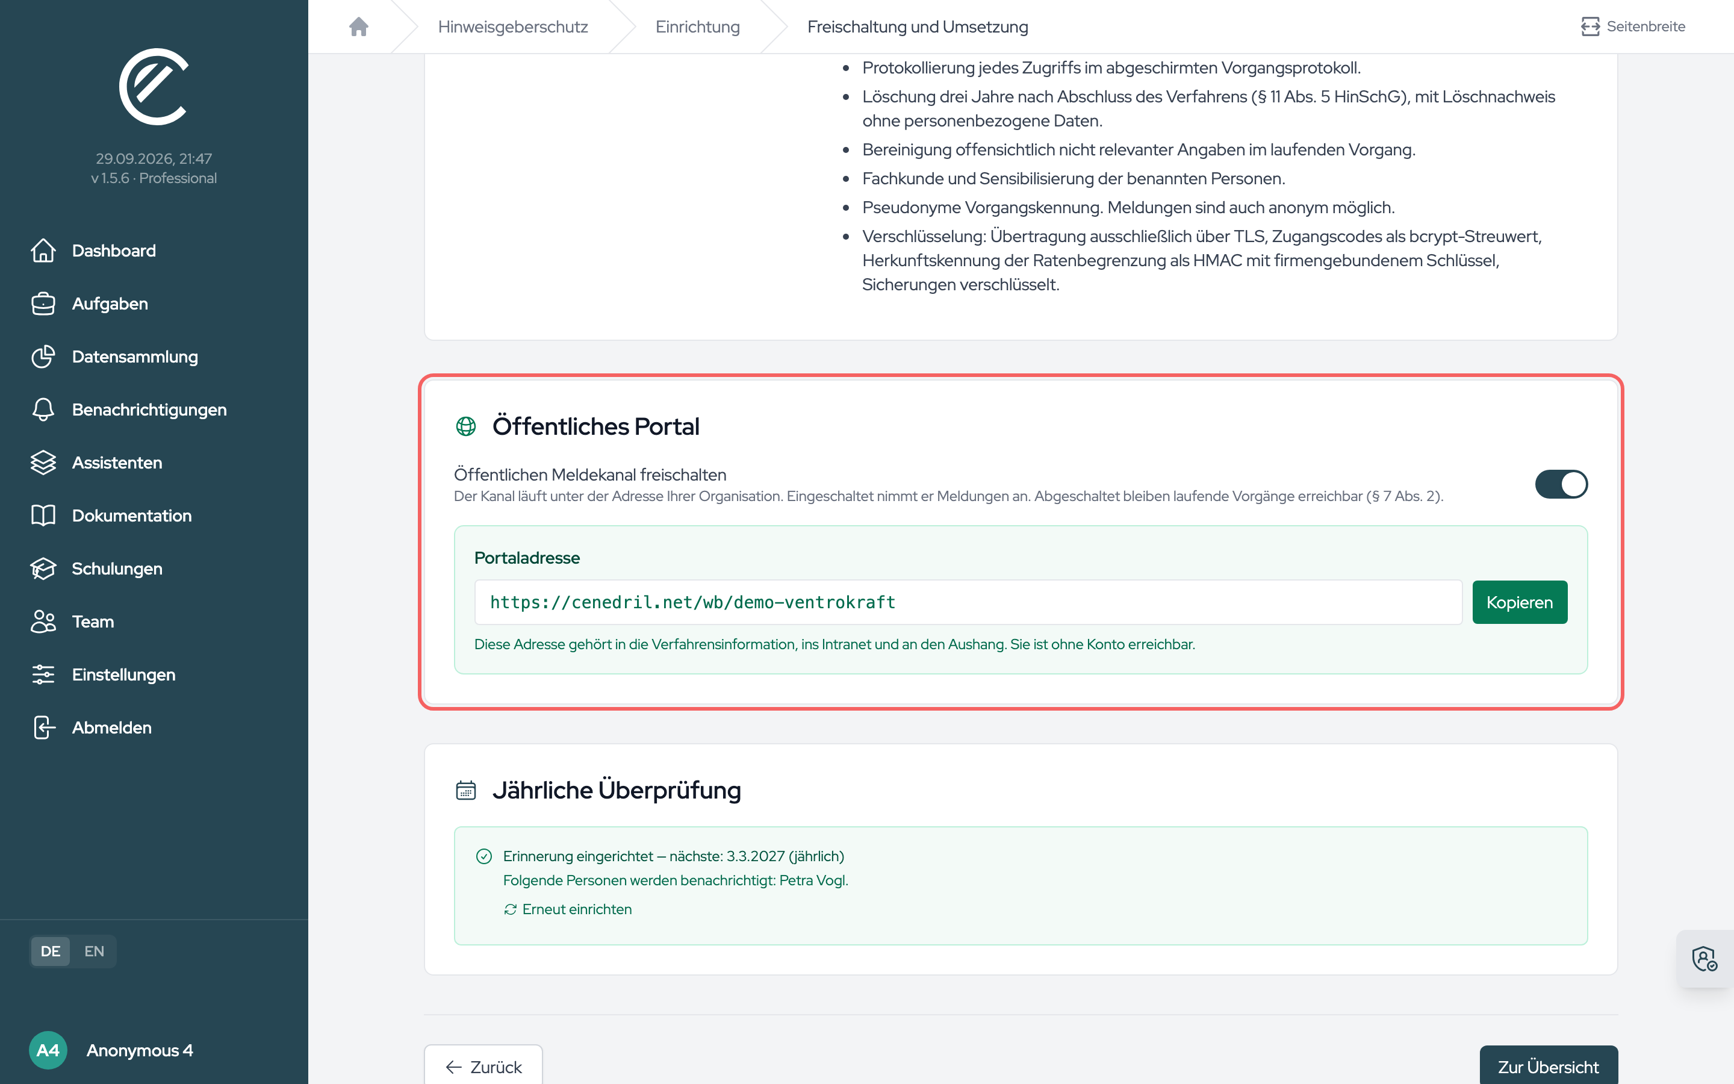Open Aufgaben briefcase icon

tap(43, 304)
